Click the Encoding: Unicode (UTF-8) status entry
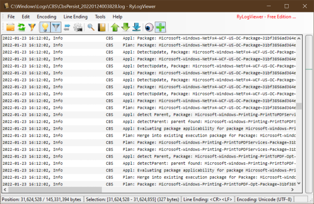 265,199
